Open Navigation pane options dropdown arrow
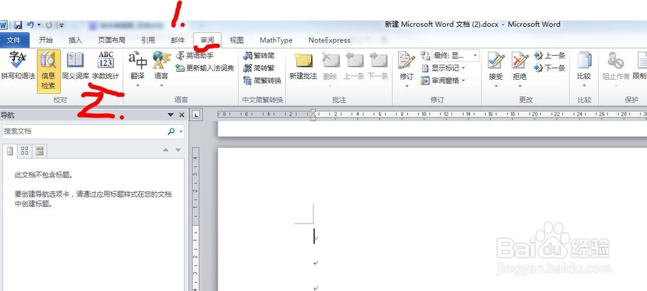647x291 pixels. click(x=170, y=115)
